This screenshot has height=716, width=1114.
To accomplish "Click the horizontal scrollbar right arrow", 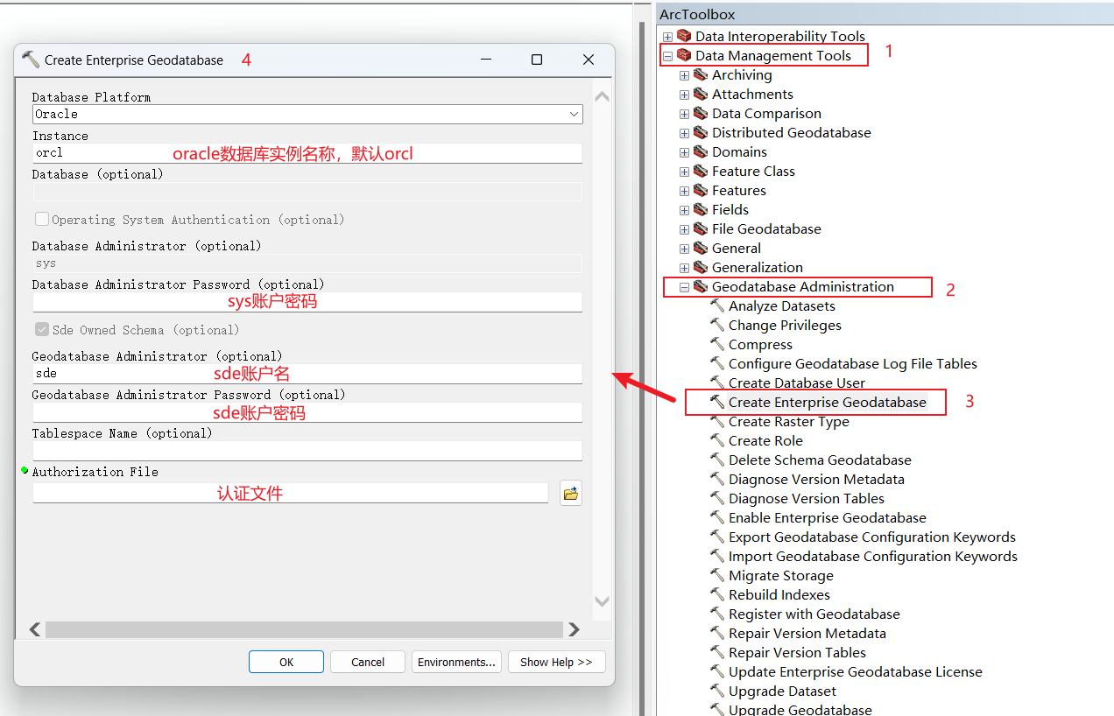I will [x=574, y=629].
